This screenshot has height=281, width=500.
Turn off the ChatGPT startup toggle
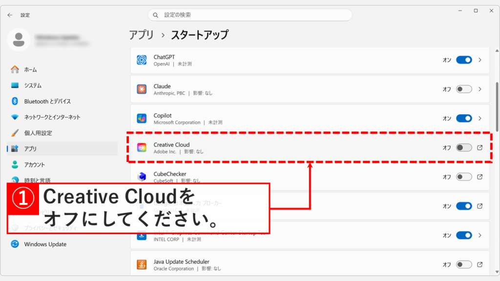(464, 60)
